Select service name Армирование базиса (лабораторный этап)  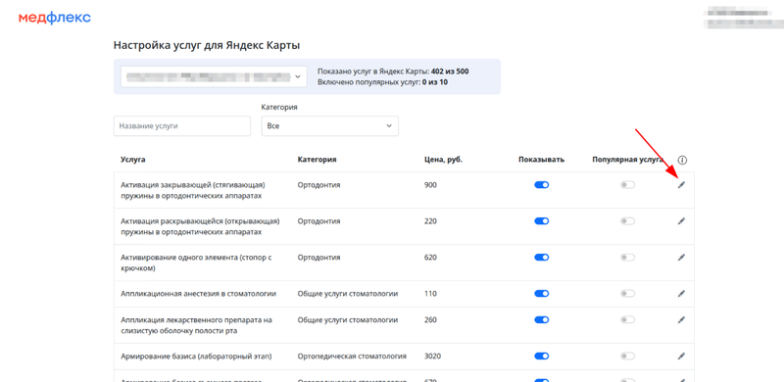point(196,356)
